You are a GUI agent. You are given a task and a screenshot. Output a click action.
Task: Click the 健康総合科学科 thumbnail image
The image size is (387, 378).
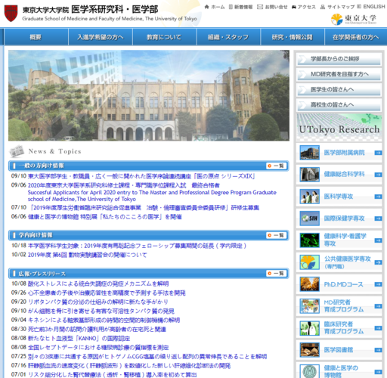(310, 175)
